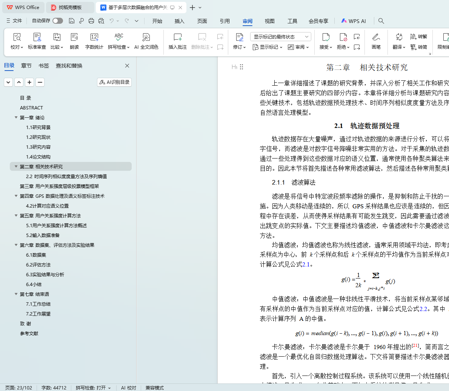Click the print icon in quick access bar
Image resolution: width=449 pixels, height=391 pixels.
[x=91, y=21]
